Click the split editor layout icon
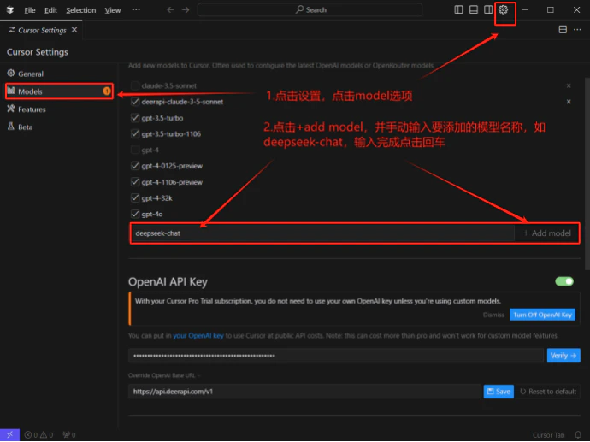Screen dimensions: 590x442 (x=563, y=29)
